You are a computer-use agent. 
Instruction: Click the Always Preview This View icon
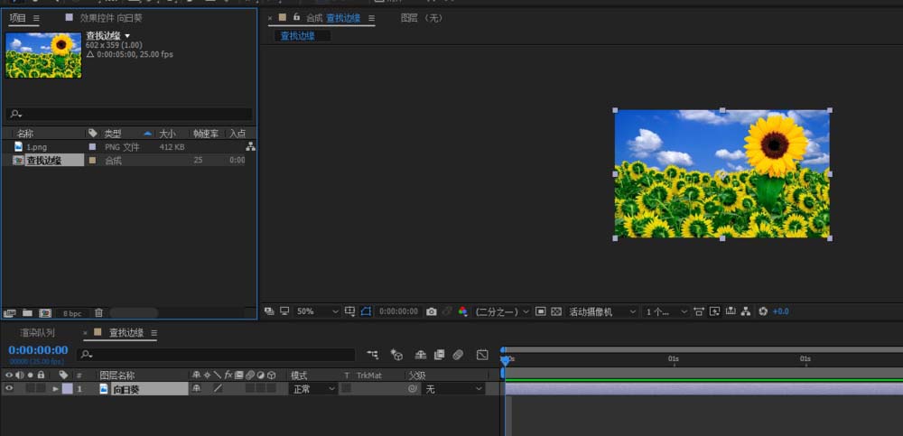[x=269, y=311]
